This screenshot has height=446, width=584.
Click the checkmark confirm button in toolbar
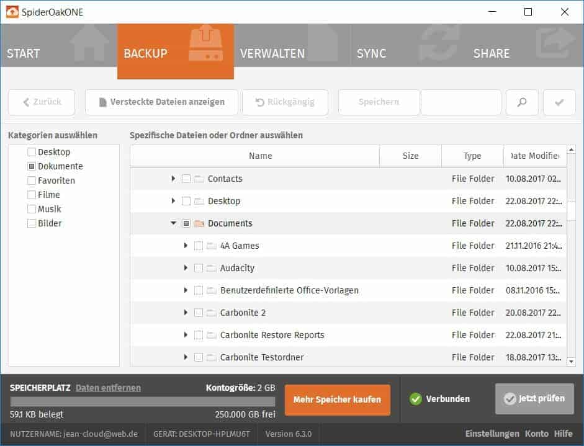559,102
